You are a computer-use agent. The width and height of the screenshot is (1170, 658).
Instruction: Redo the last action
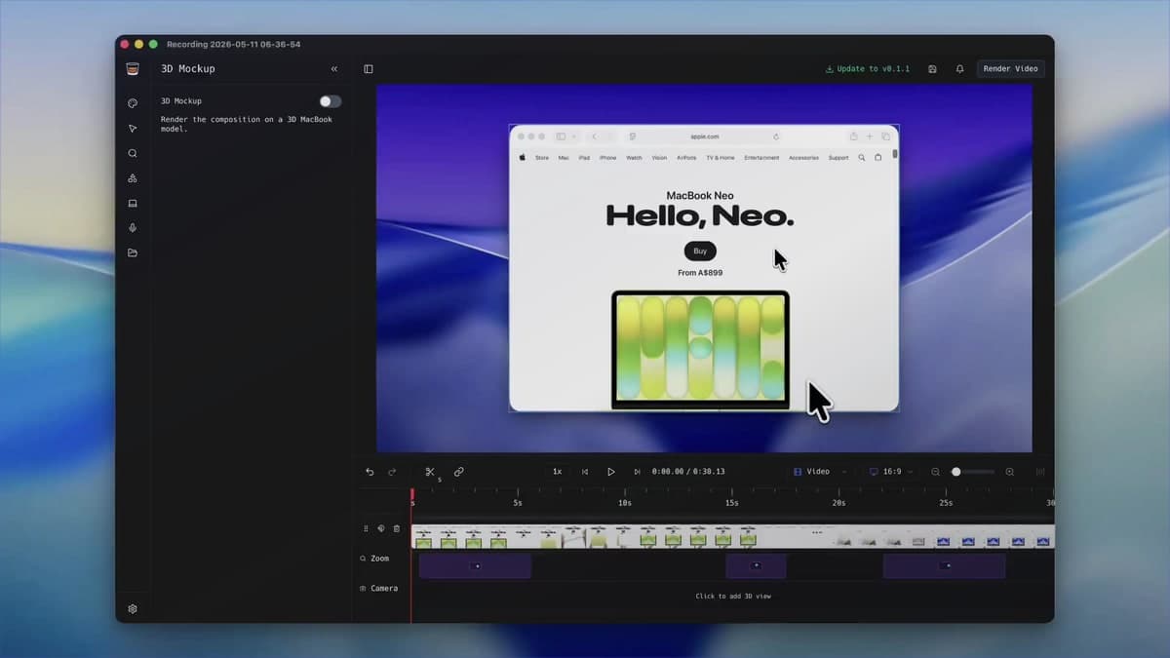(392, 472)
